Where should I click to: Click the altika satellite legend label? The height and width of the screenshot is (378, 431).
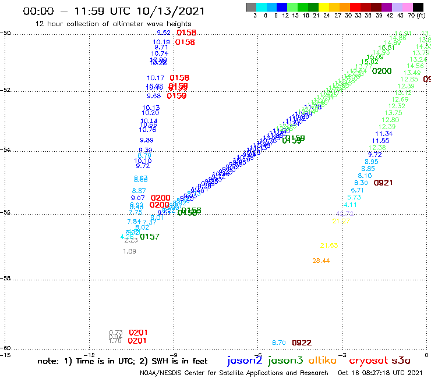coord(323,360)
